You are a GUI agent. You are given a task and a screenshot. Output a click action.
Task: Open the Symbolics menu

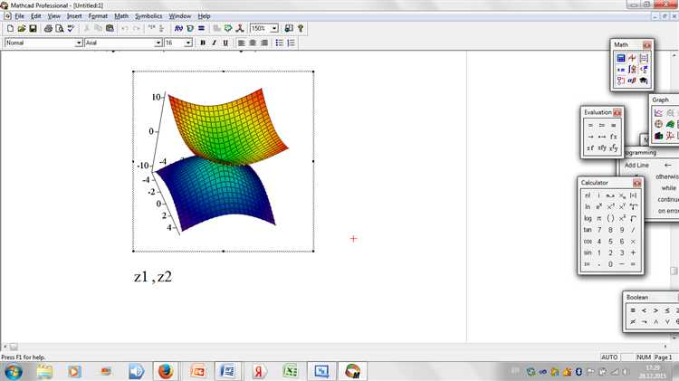coord(147,16)
